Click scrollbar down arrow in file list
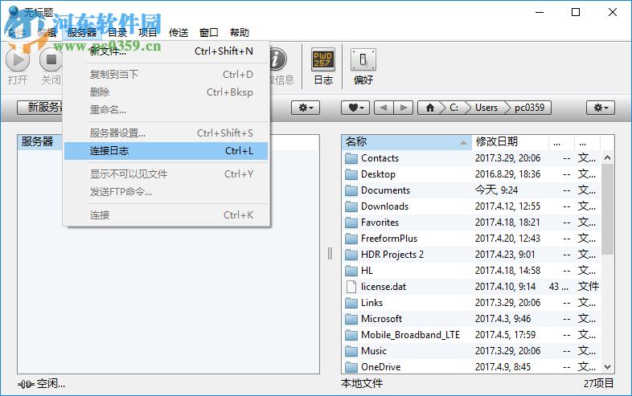The image size is (632, 396). [607, 367]
